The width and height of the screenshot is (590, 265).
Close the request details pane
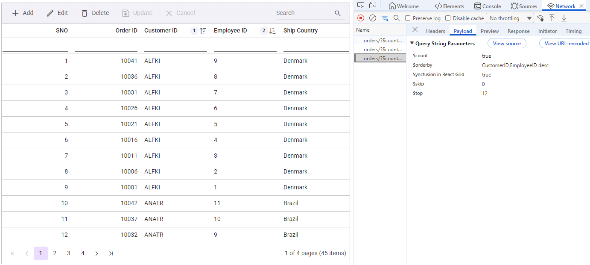(415, 30)
